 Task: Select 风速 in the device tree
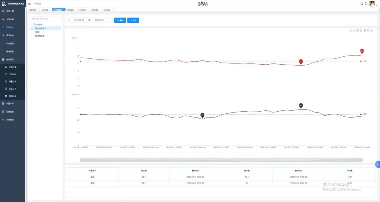coord(37,32)
